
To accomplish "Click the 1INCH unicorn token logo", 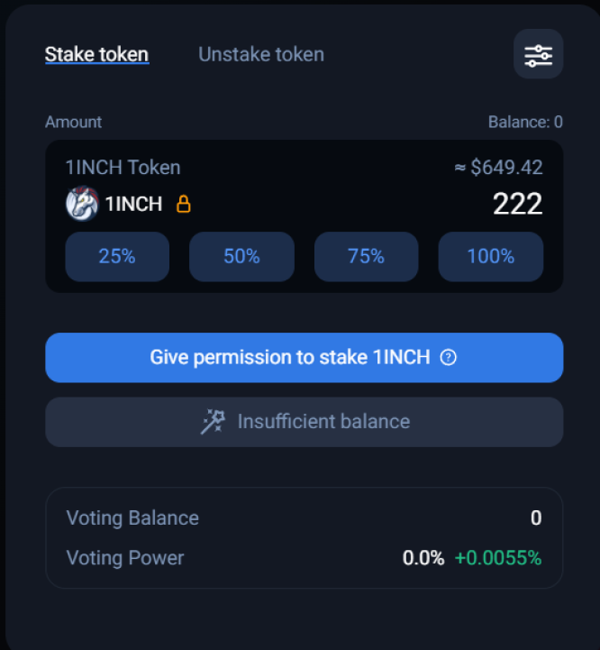I will click(82, 204).
